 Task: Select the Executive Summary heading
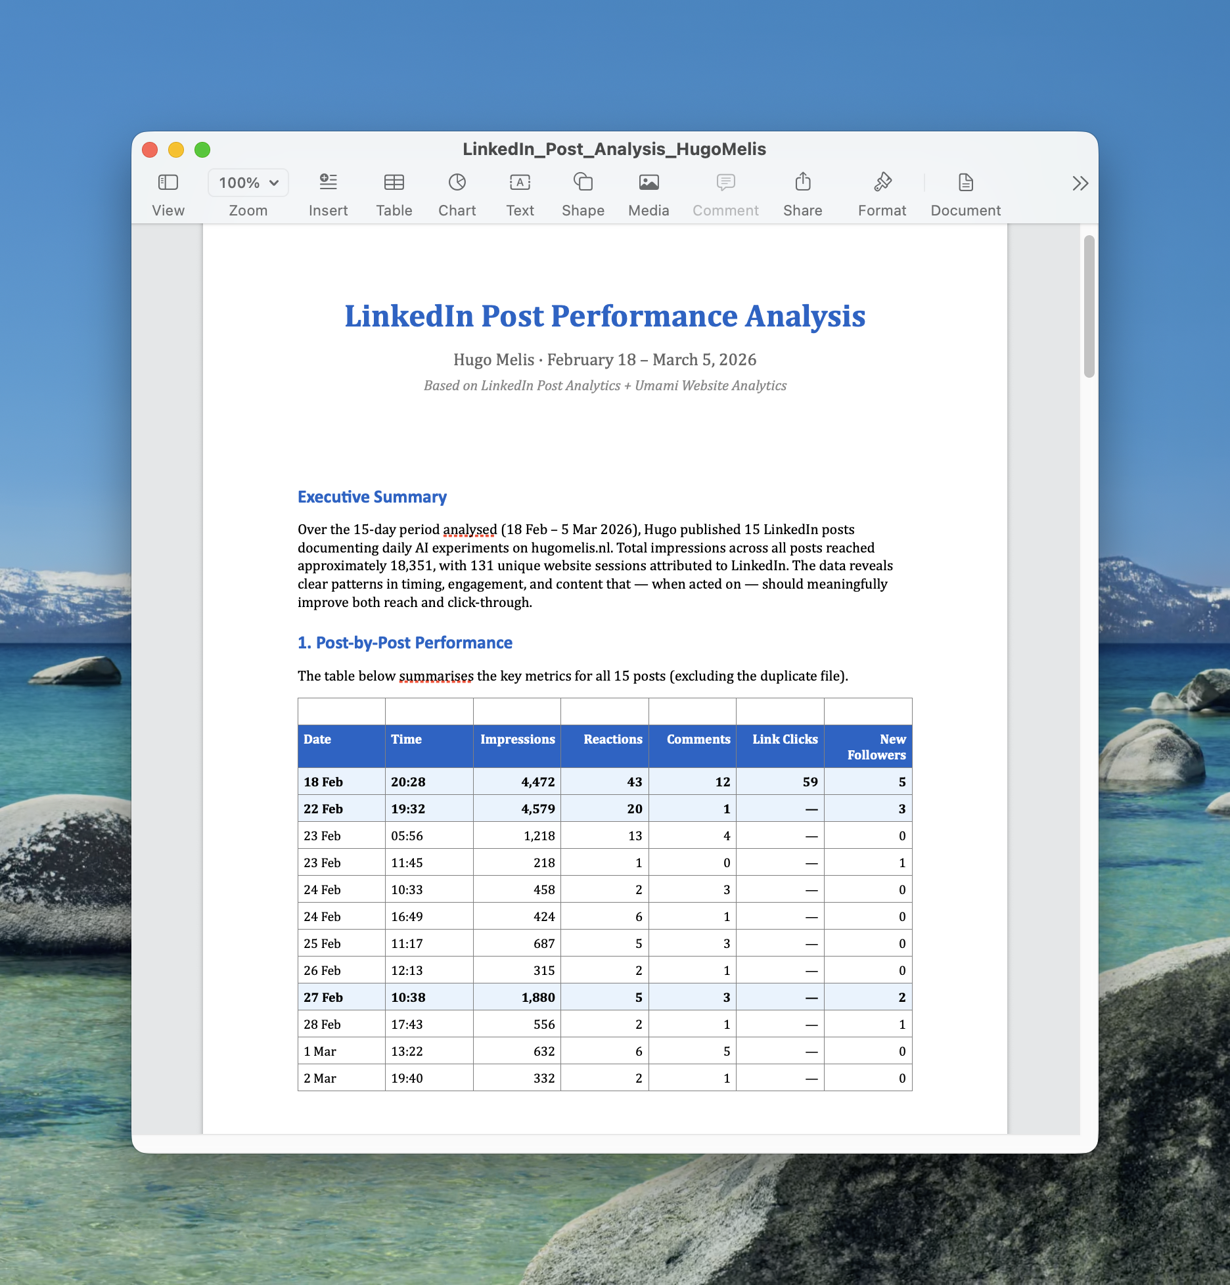pyautogui.click(x=372, y=497)
